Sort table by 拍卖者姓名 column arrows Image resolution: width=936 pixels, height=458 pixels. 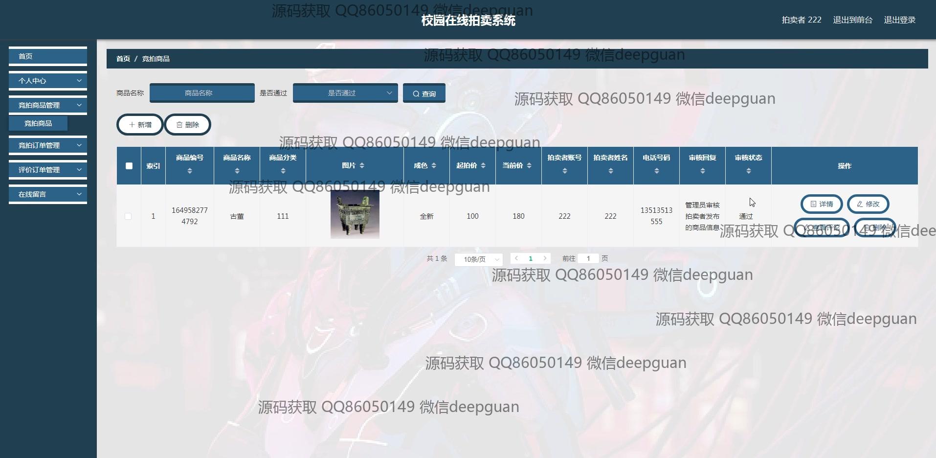[x=611, y=171]
